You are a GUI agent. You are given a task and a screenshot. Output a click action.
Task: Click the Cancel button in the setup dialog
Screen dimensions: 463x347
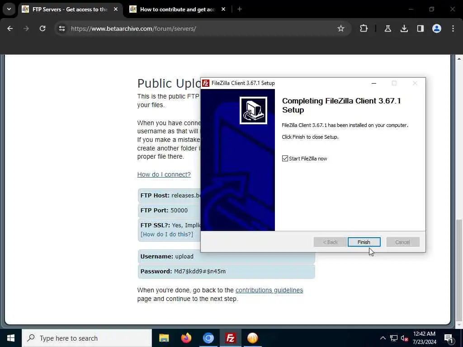[x=403, y=242]
